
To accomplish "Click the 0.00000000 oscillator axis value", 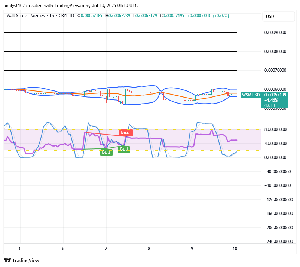I will pyautogui.click(x=275, y=157).
